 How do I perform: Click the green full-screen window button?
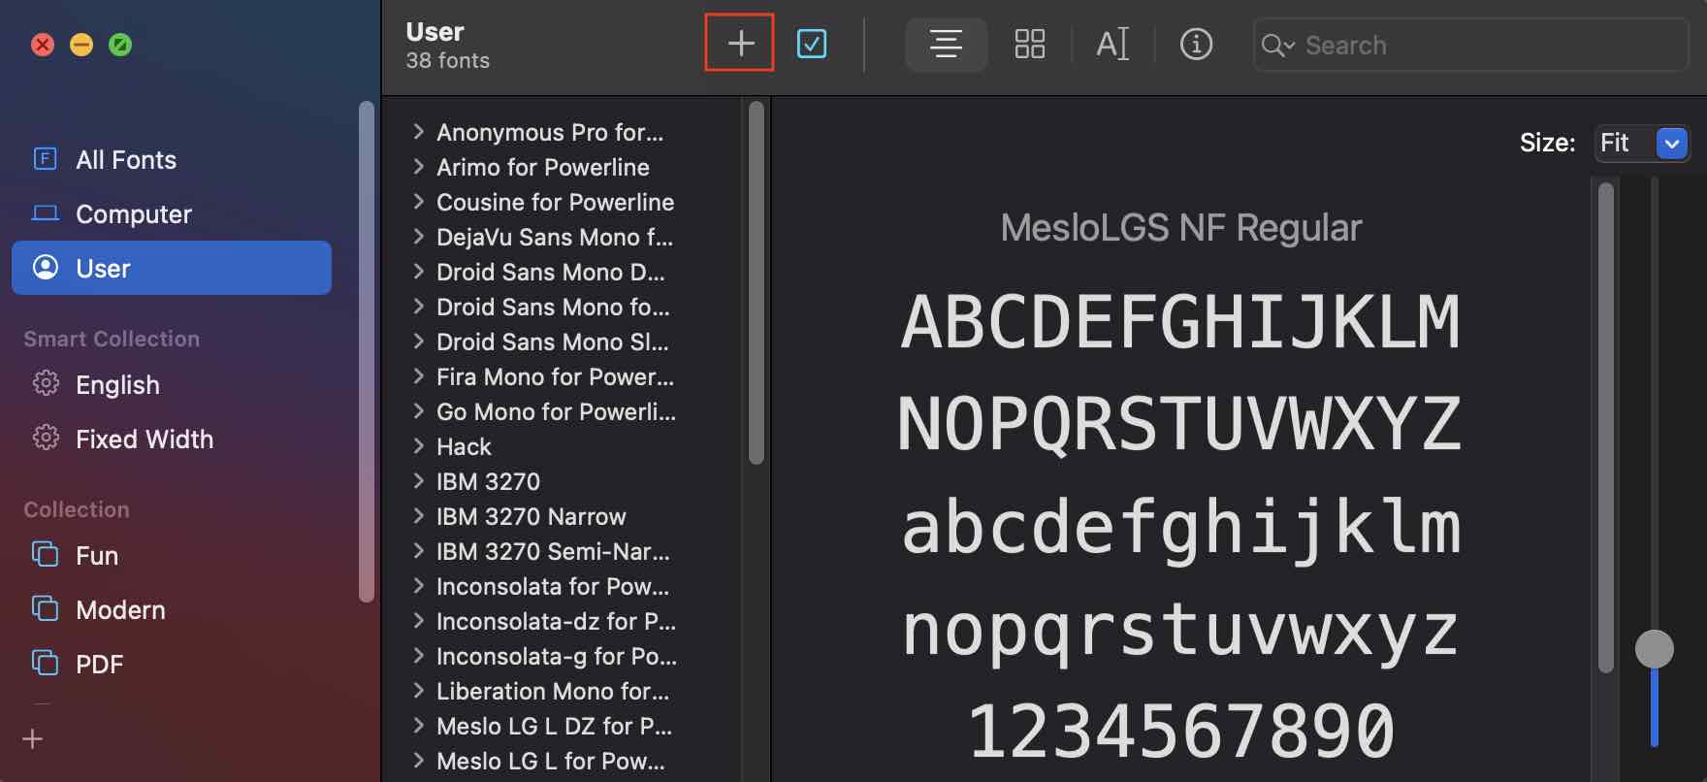click(120, 45)
